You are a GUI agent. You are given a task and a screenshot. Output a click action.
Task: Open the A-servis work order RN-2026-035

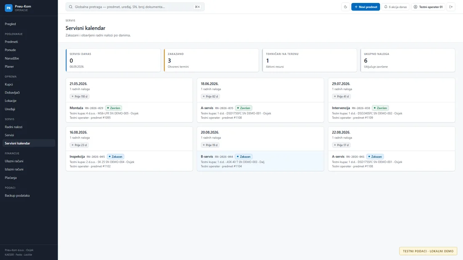pyautogui.click(x=260, y=112)
